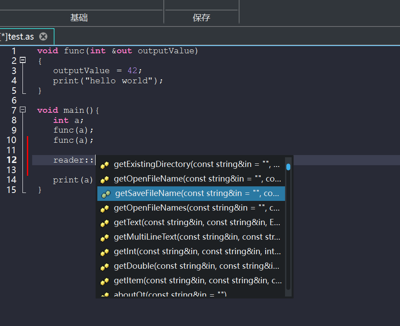Viewport: 400px width, 326px height.
Task: Close the test.as editor tab
Action: pos(43,37)
